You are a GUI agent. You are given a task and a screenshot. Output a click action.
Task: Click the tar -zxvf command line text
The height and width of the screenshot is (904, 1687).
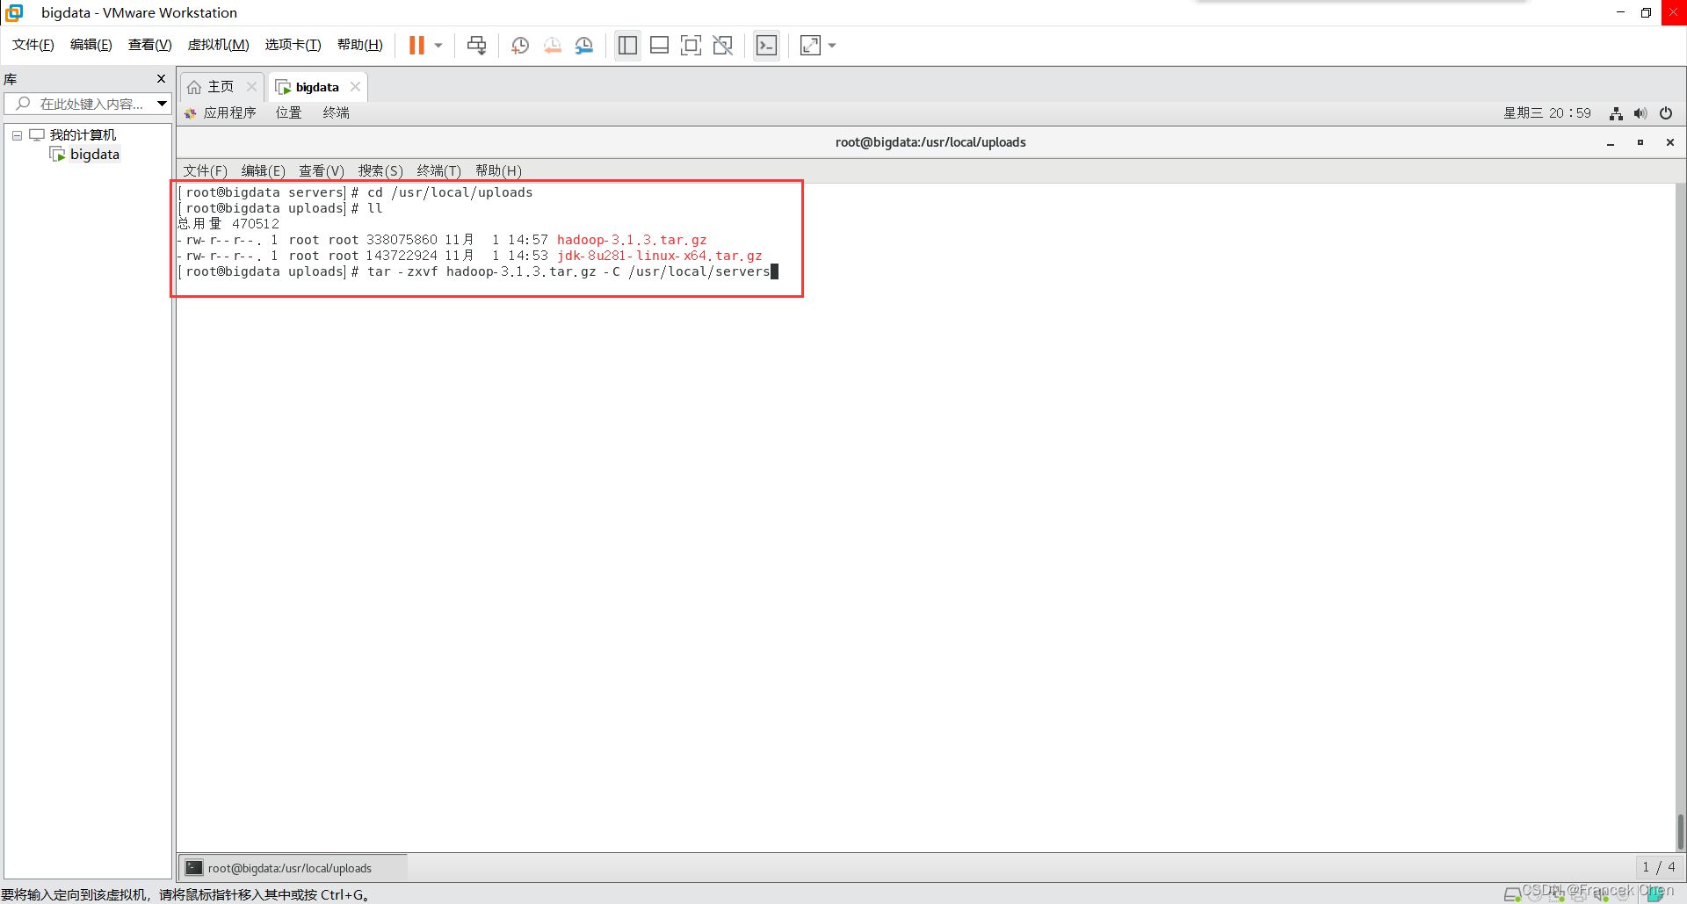568,271
